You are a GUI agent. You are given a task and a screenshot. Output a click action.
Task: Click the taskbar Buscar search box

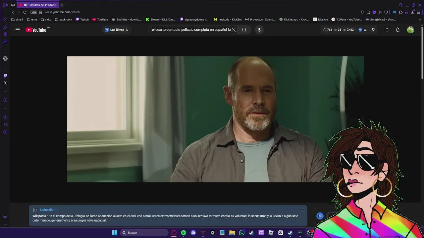144,233
